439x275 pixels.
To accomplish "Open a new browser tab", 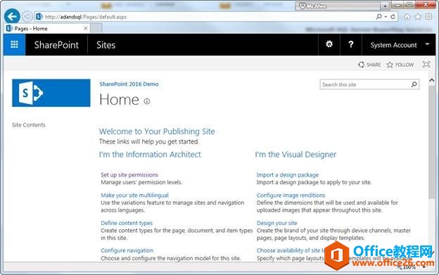I will pos(96,28).
